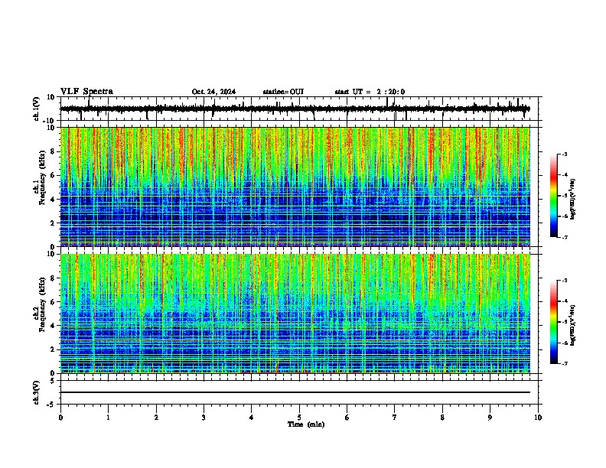This screenshot has width=606, height=468.
Task: Select the ch.1 "Frequency (kHz)" axis label
Action: 42,178
